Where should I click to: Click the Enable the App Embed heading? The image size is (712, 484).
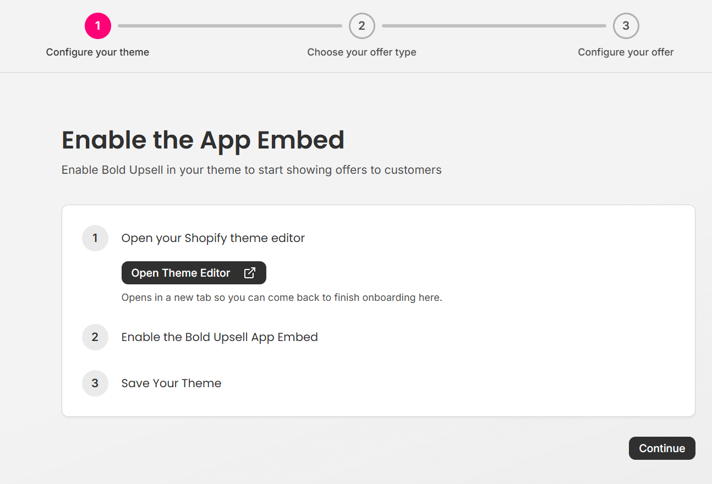click(x=203, y=140)
